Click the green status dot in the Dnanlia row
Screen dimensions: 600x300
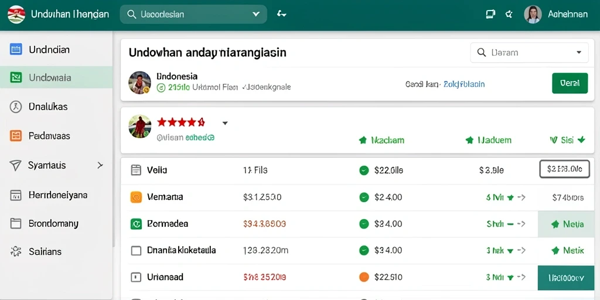364,251
